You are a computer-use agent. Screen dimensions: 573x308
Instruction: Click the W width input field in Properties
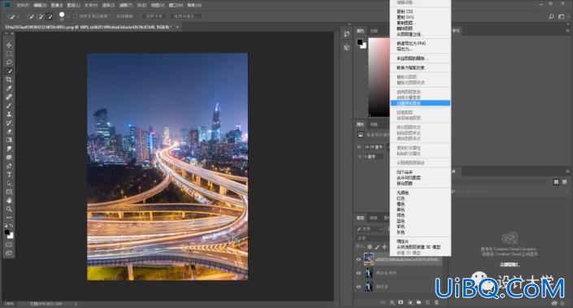[373, 147]
